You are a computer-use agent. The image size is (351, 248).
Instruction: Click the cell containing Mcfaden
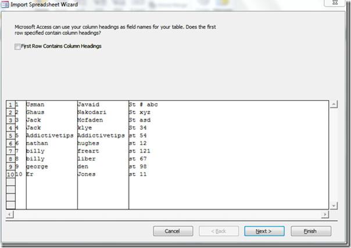click(103, 120)
